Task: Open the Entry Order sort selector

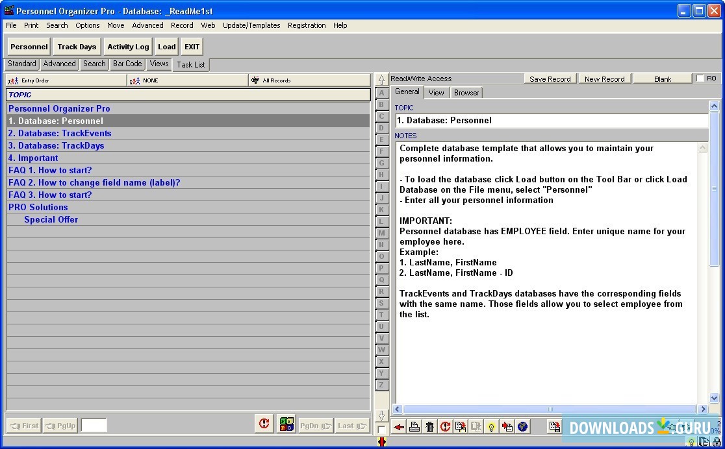Action: [66, 80]
